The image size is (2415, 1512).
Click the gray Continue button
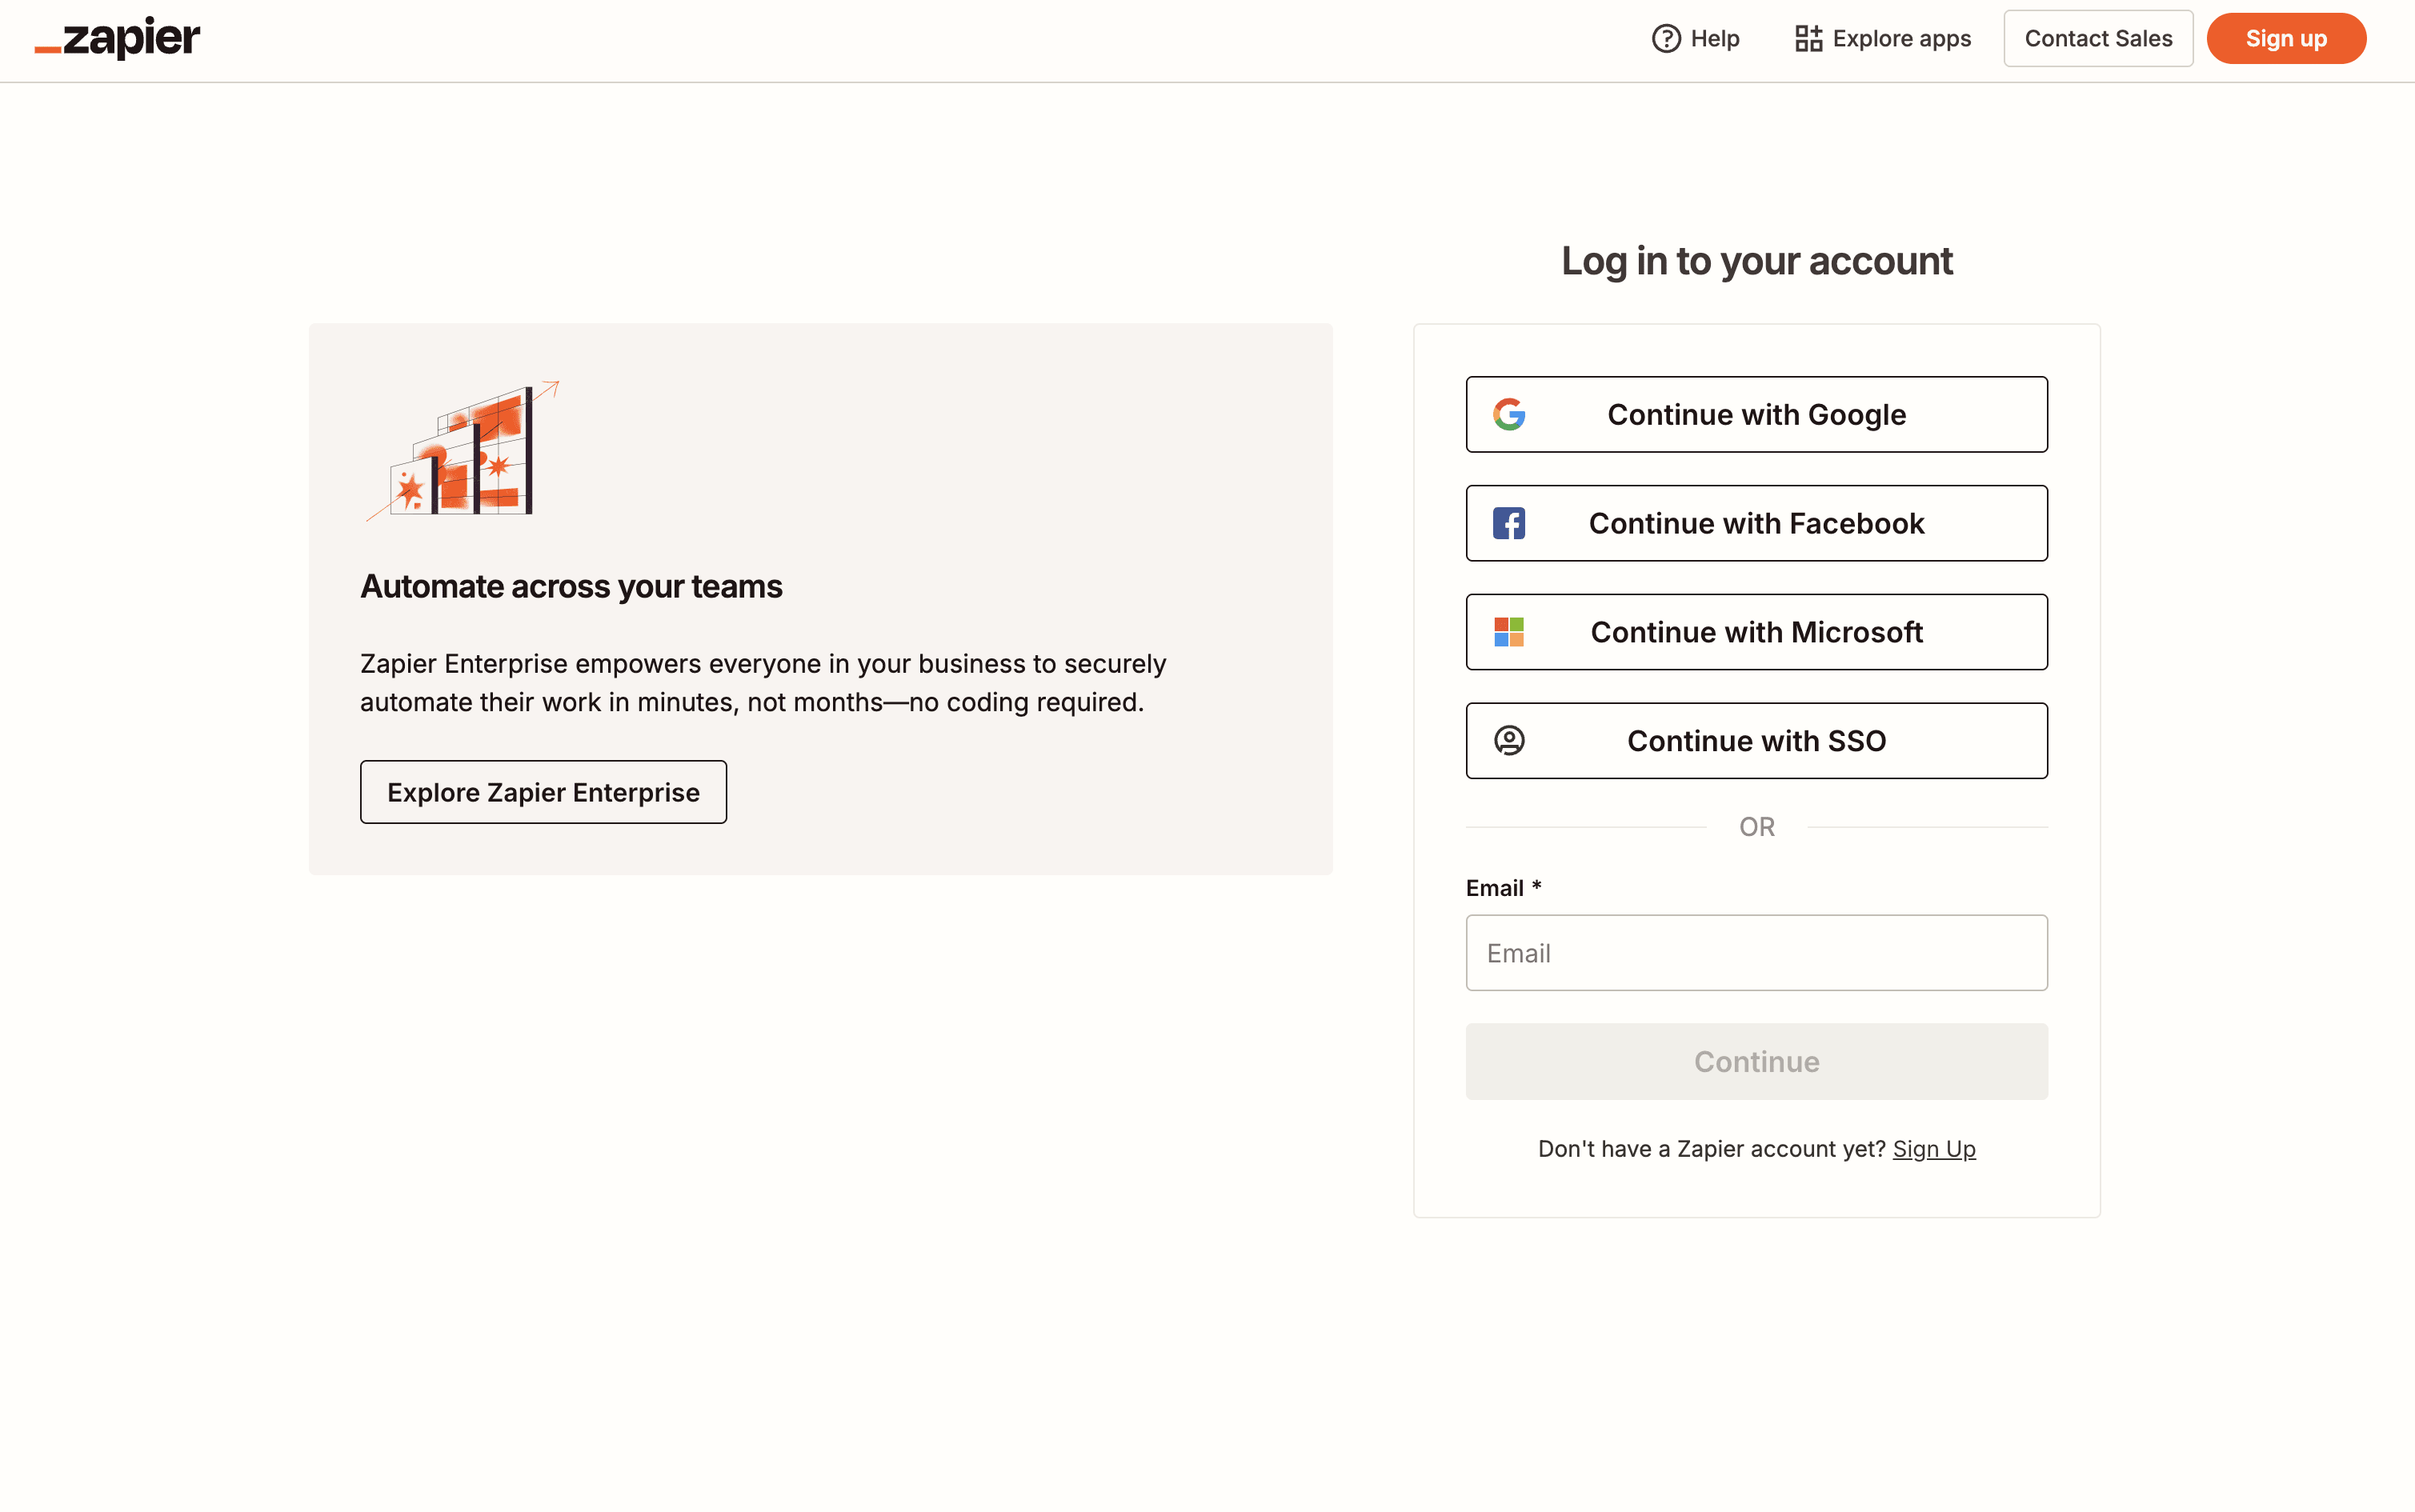click(x=1756, y=1062)
